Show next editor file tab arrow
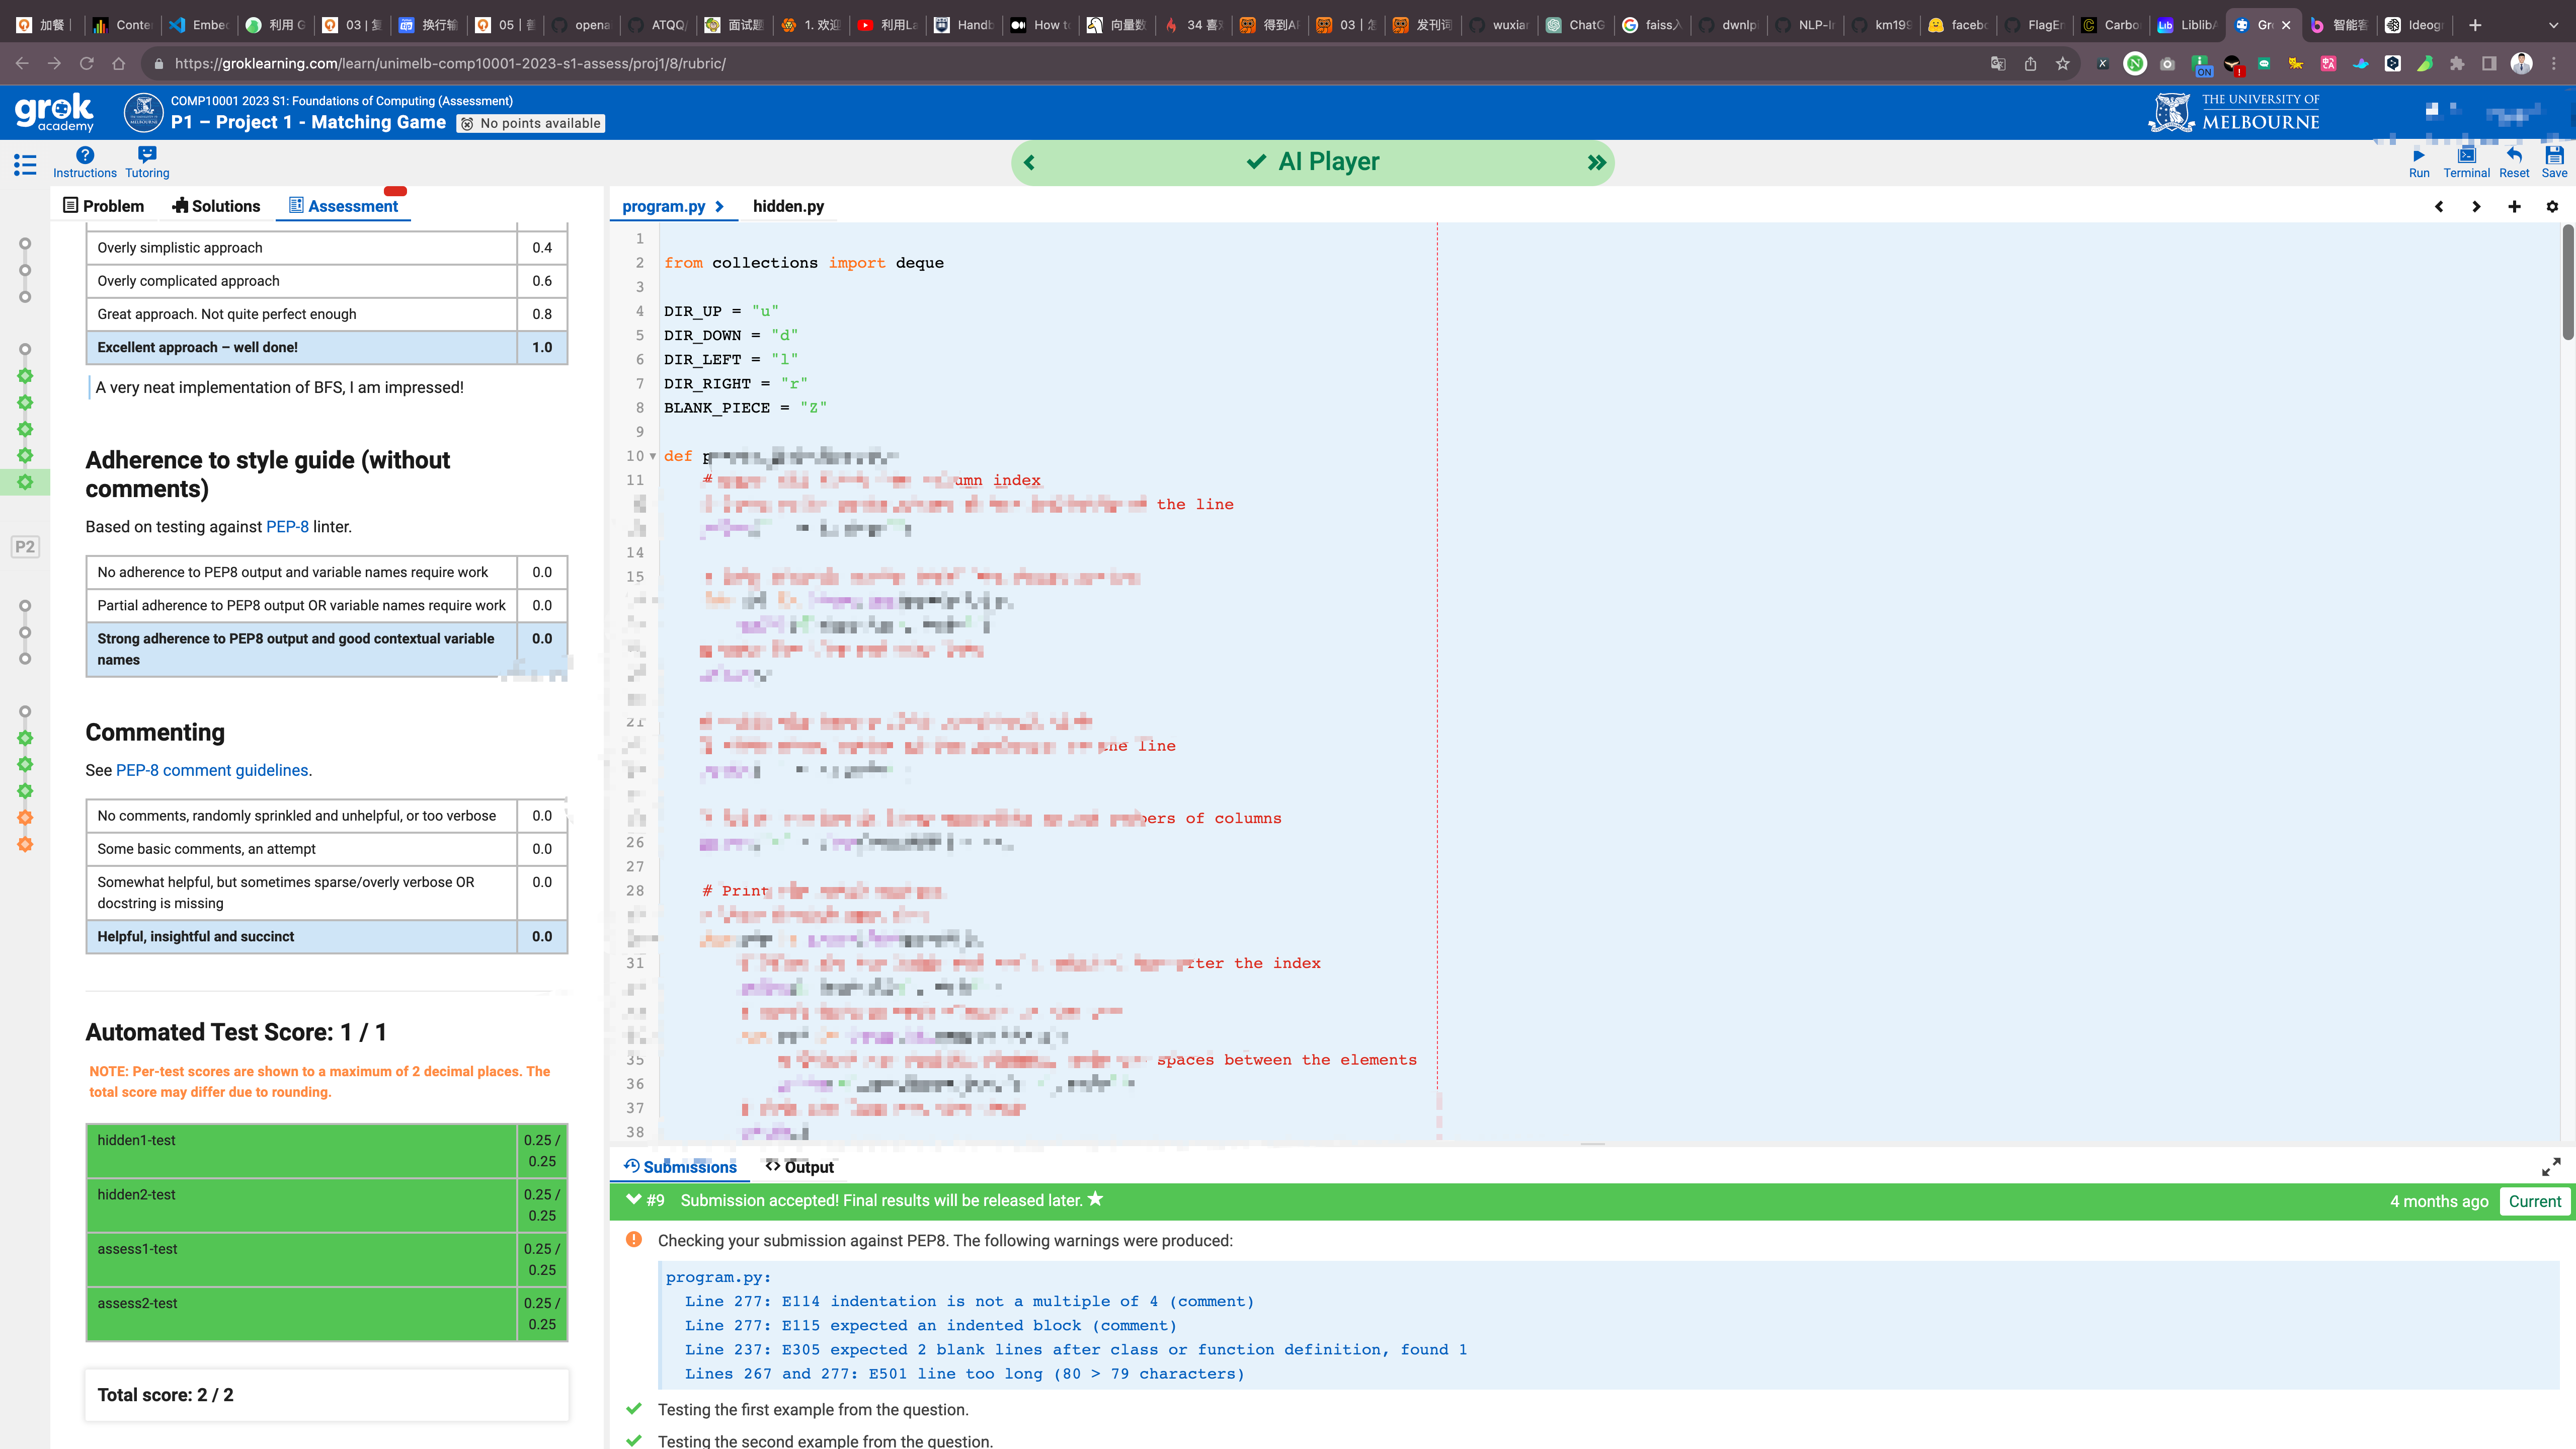2576x1449 pixels. pyautogui.click(x=2476, y=207)
